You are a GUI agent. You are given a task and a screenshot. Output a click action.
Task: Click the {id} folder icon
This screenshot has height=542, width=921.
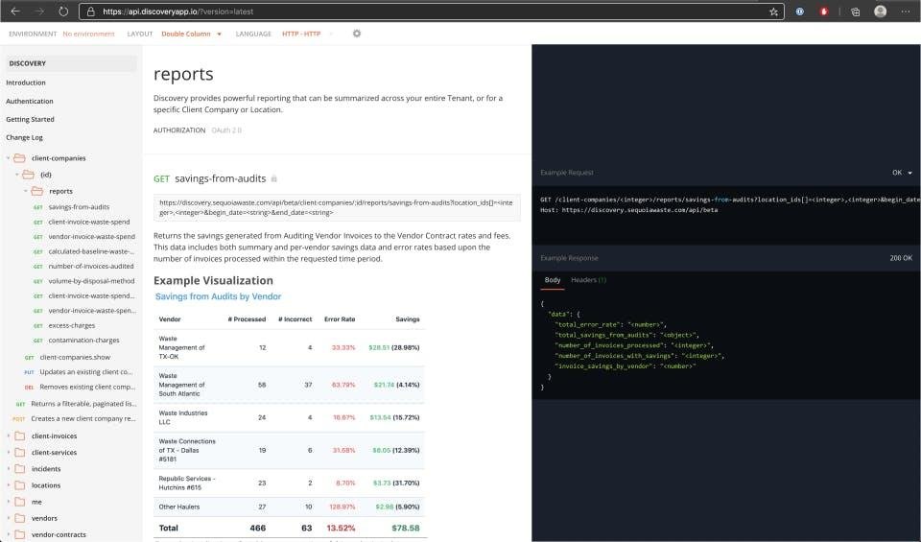[28, 175]
